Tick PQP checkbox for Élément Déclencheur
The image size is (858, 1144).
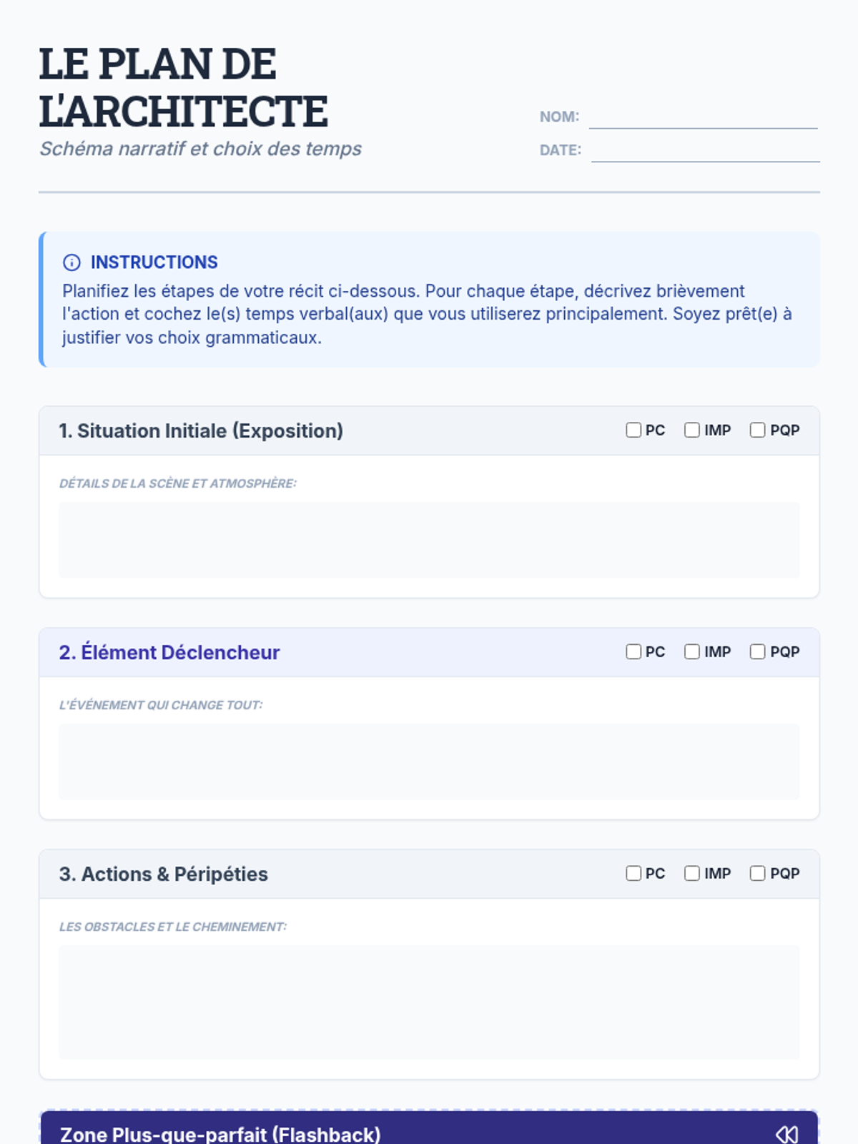pos(758,651)
